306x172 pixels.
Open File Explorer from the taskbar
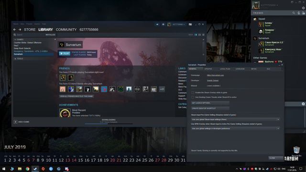(x=20, y=169)
